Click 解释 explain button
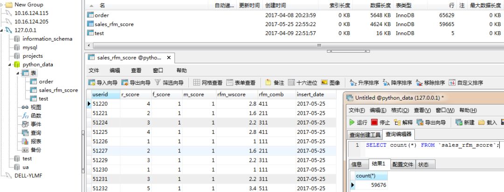The height and width of the screenshot is (192, 504). pyautogui.click(x=403, y=122)
